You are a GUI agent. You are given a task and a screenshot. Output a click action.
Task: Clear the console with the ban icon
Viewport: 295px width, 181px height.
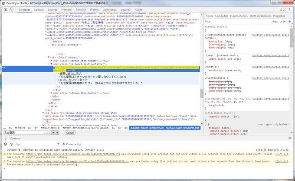point(6,144)
